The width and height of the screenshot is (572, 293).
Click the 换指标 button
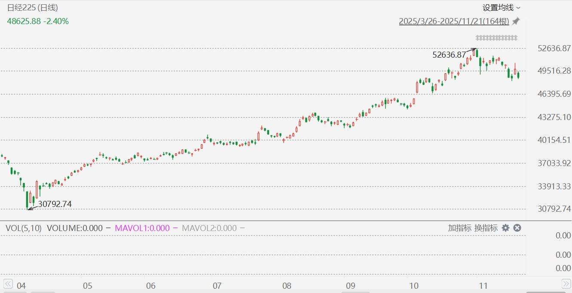[x=486, y=228]
